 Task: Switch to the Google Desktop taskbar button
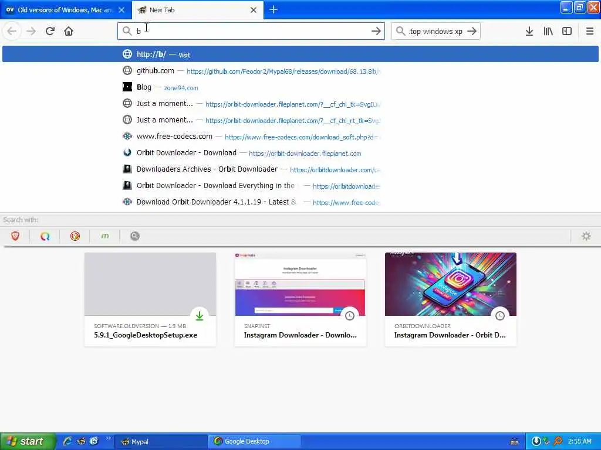pos(255,442)
